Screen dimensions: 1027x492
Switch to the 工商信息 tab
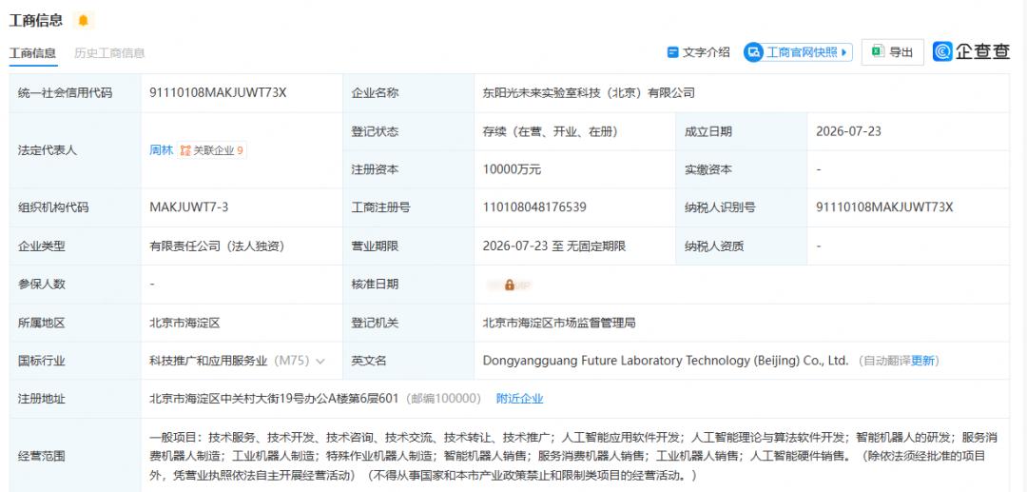click(32, 53)
